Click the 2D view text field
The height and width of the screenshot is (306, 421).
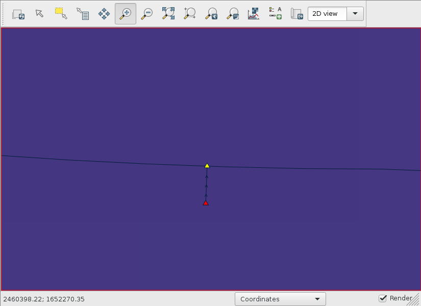(327, 14)
